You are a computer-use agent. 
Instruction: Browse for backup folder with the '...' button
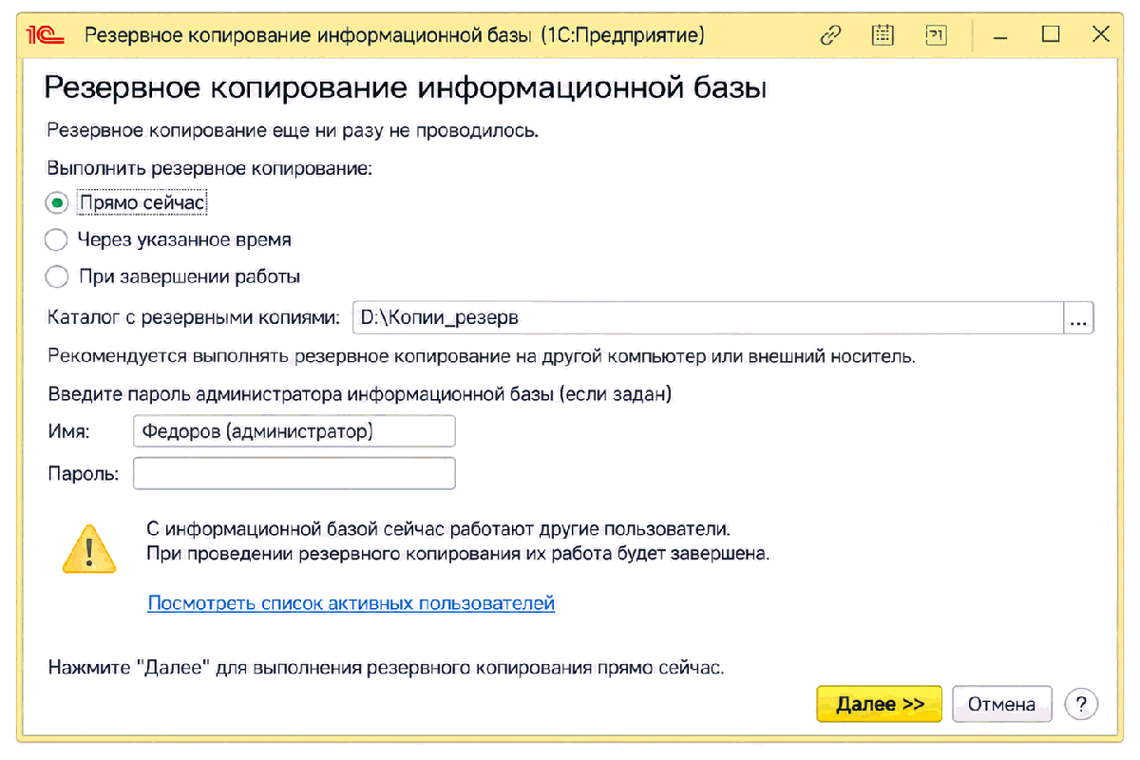[x=1078, y=317]
